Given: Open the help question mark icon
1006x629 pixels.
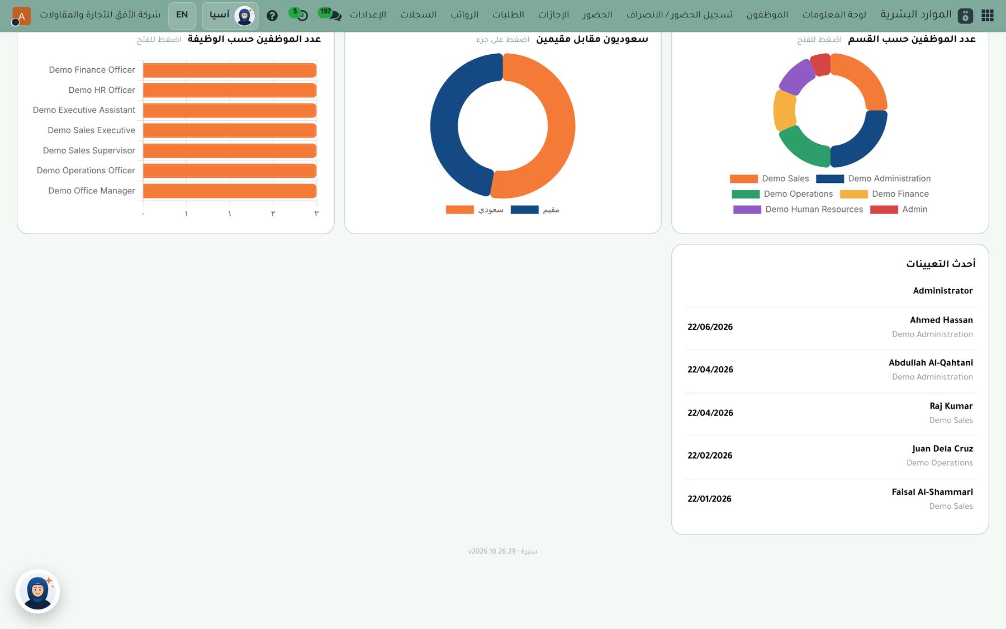Looking at the screenshot, I should tap(272, 16).
